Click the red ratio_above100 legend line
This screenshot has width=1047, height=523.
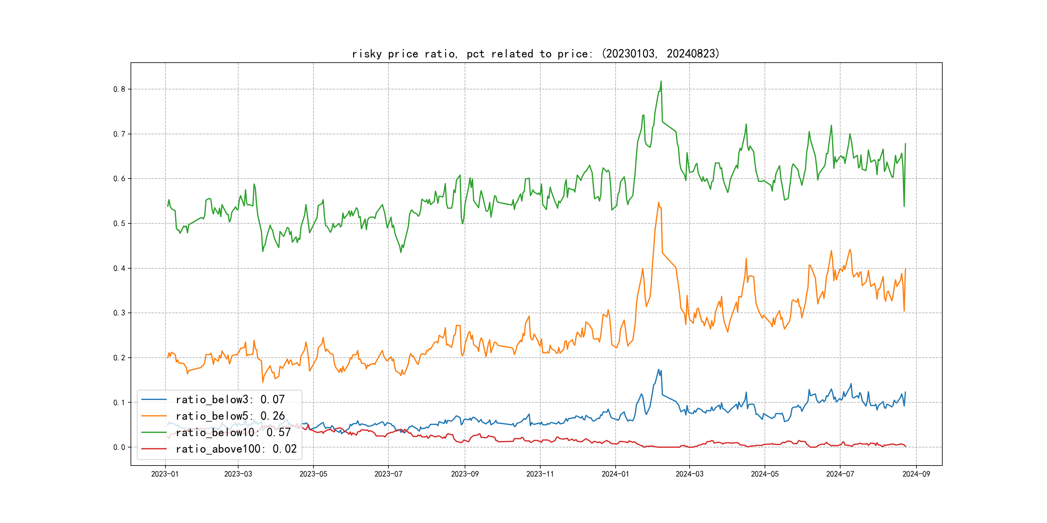tap(153, 449)
